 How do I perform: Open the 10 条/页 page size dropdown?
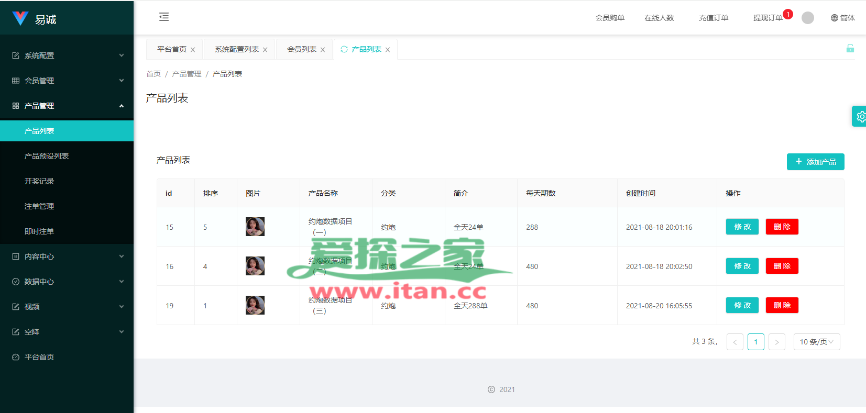click(816, 342)
